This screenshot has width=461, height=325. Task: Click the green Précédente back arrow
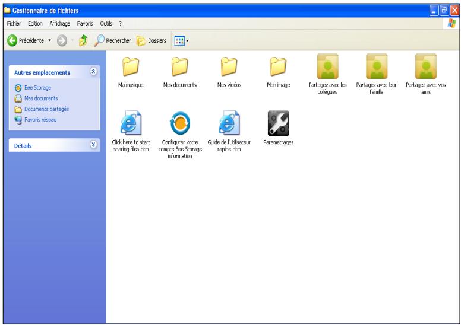12,40
